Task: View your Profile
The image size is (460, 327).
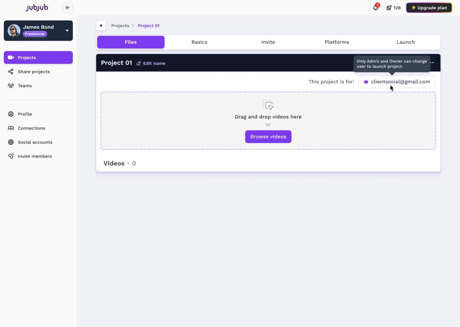Action: coord(25,114)
